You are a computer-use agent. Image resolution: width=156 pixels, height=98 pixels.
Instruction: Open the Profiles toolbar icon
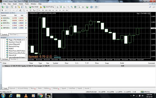click(x=7, y=7)
